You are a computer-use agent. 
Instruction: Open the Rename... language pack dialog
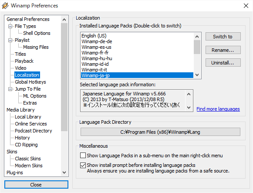coord(223,50)
